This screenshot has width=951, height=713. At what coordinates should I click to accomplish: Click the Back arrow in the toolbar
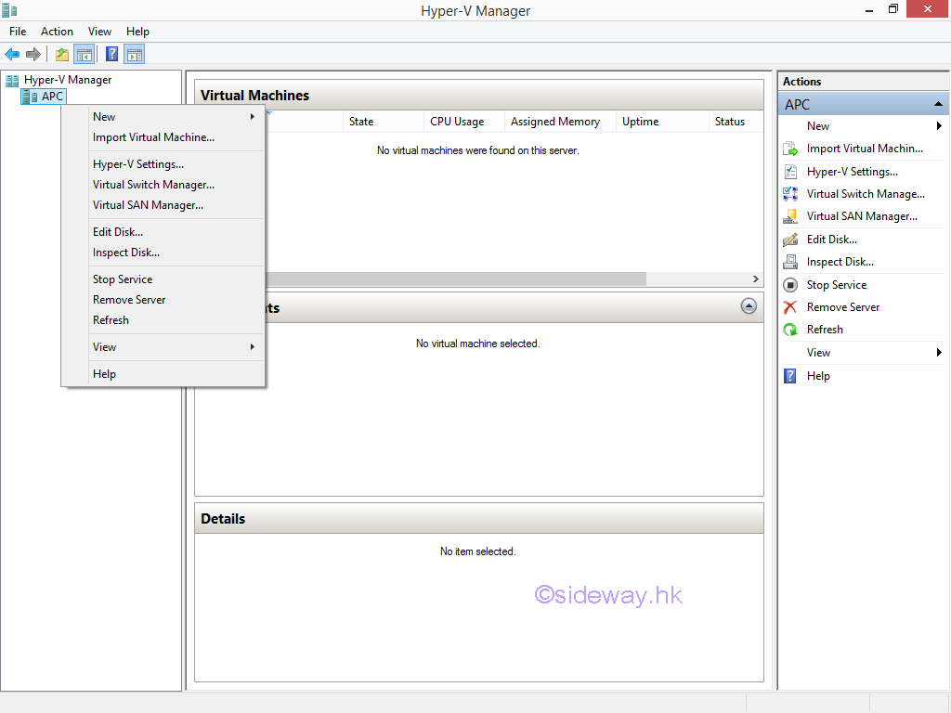[12, 54]
